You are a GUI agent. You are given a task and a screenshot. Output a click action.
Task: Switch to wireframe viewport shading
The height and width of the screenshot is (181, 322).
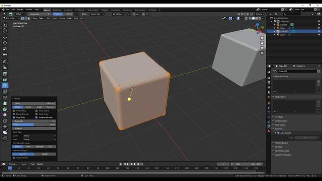(250, 18)
